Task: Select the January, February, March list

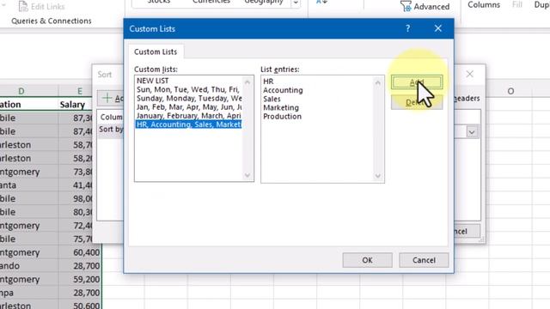Action: click(x=188, y=116)
